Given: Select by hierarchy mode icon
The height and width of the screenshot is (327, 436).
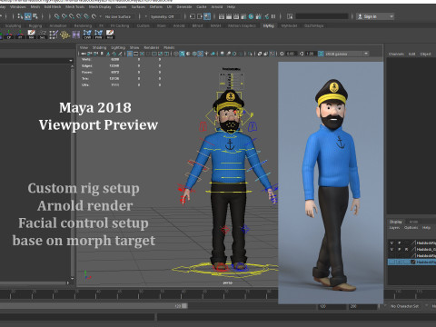Looking at the screenshot, I should coord(20,16).
